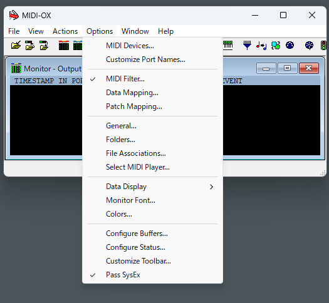The height and width of the screenshot is (303, 329).
Task: Open the File menu
Action: 14,31
